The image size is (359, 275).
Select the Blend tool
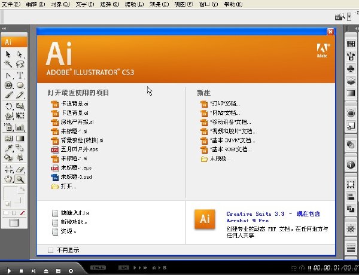20,148
